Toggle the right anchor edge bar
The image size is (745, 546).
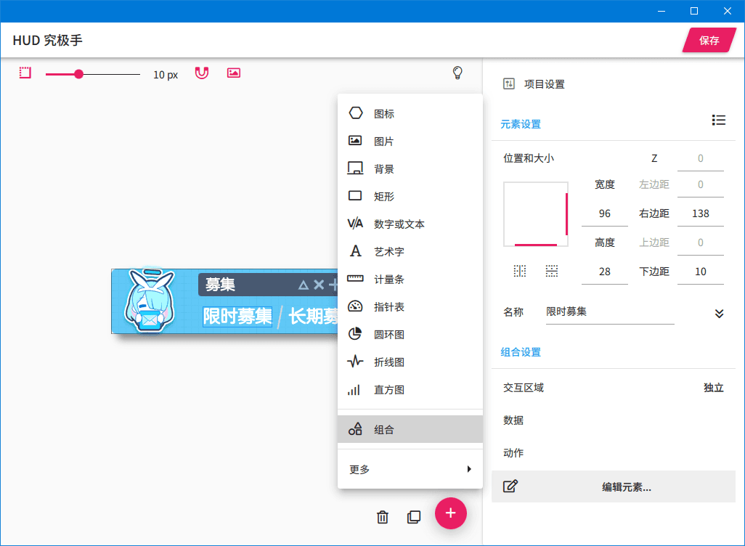point(566,214)
